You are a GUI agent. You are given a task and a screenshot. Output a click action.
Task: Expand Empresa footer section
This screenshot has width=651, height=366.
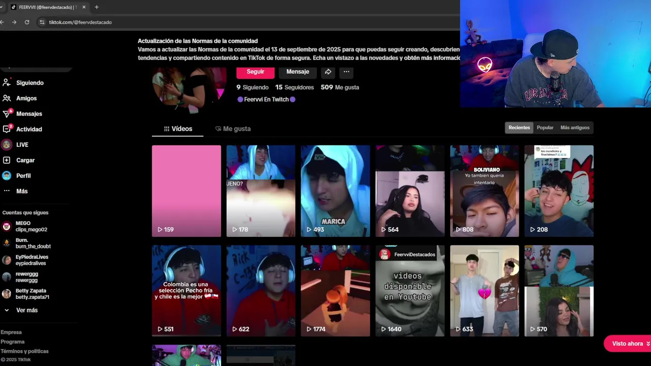point(11,332)
